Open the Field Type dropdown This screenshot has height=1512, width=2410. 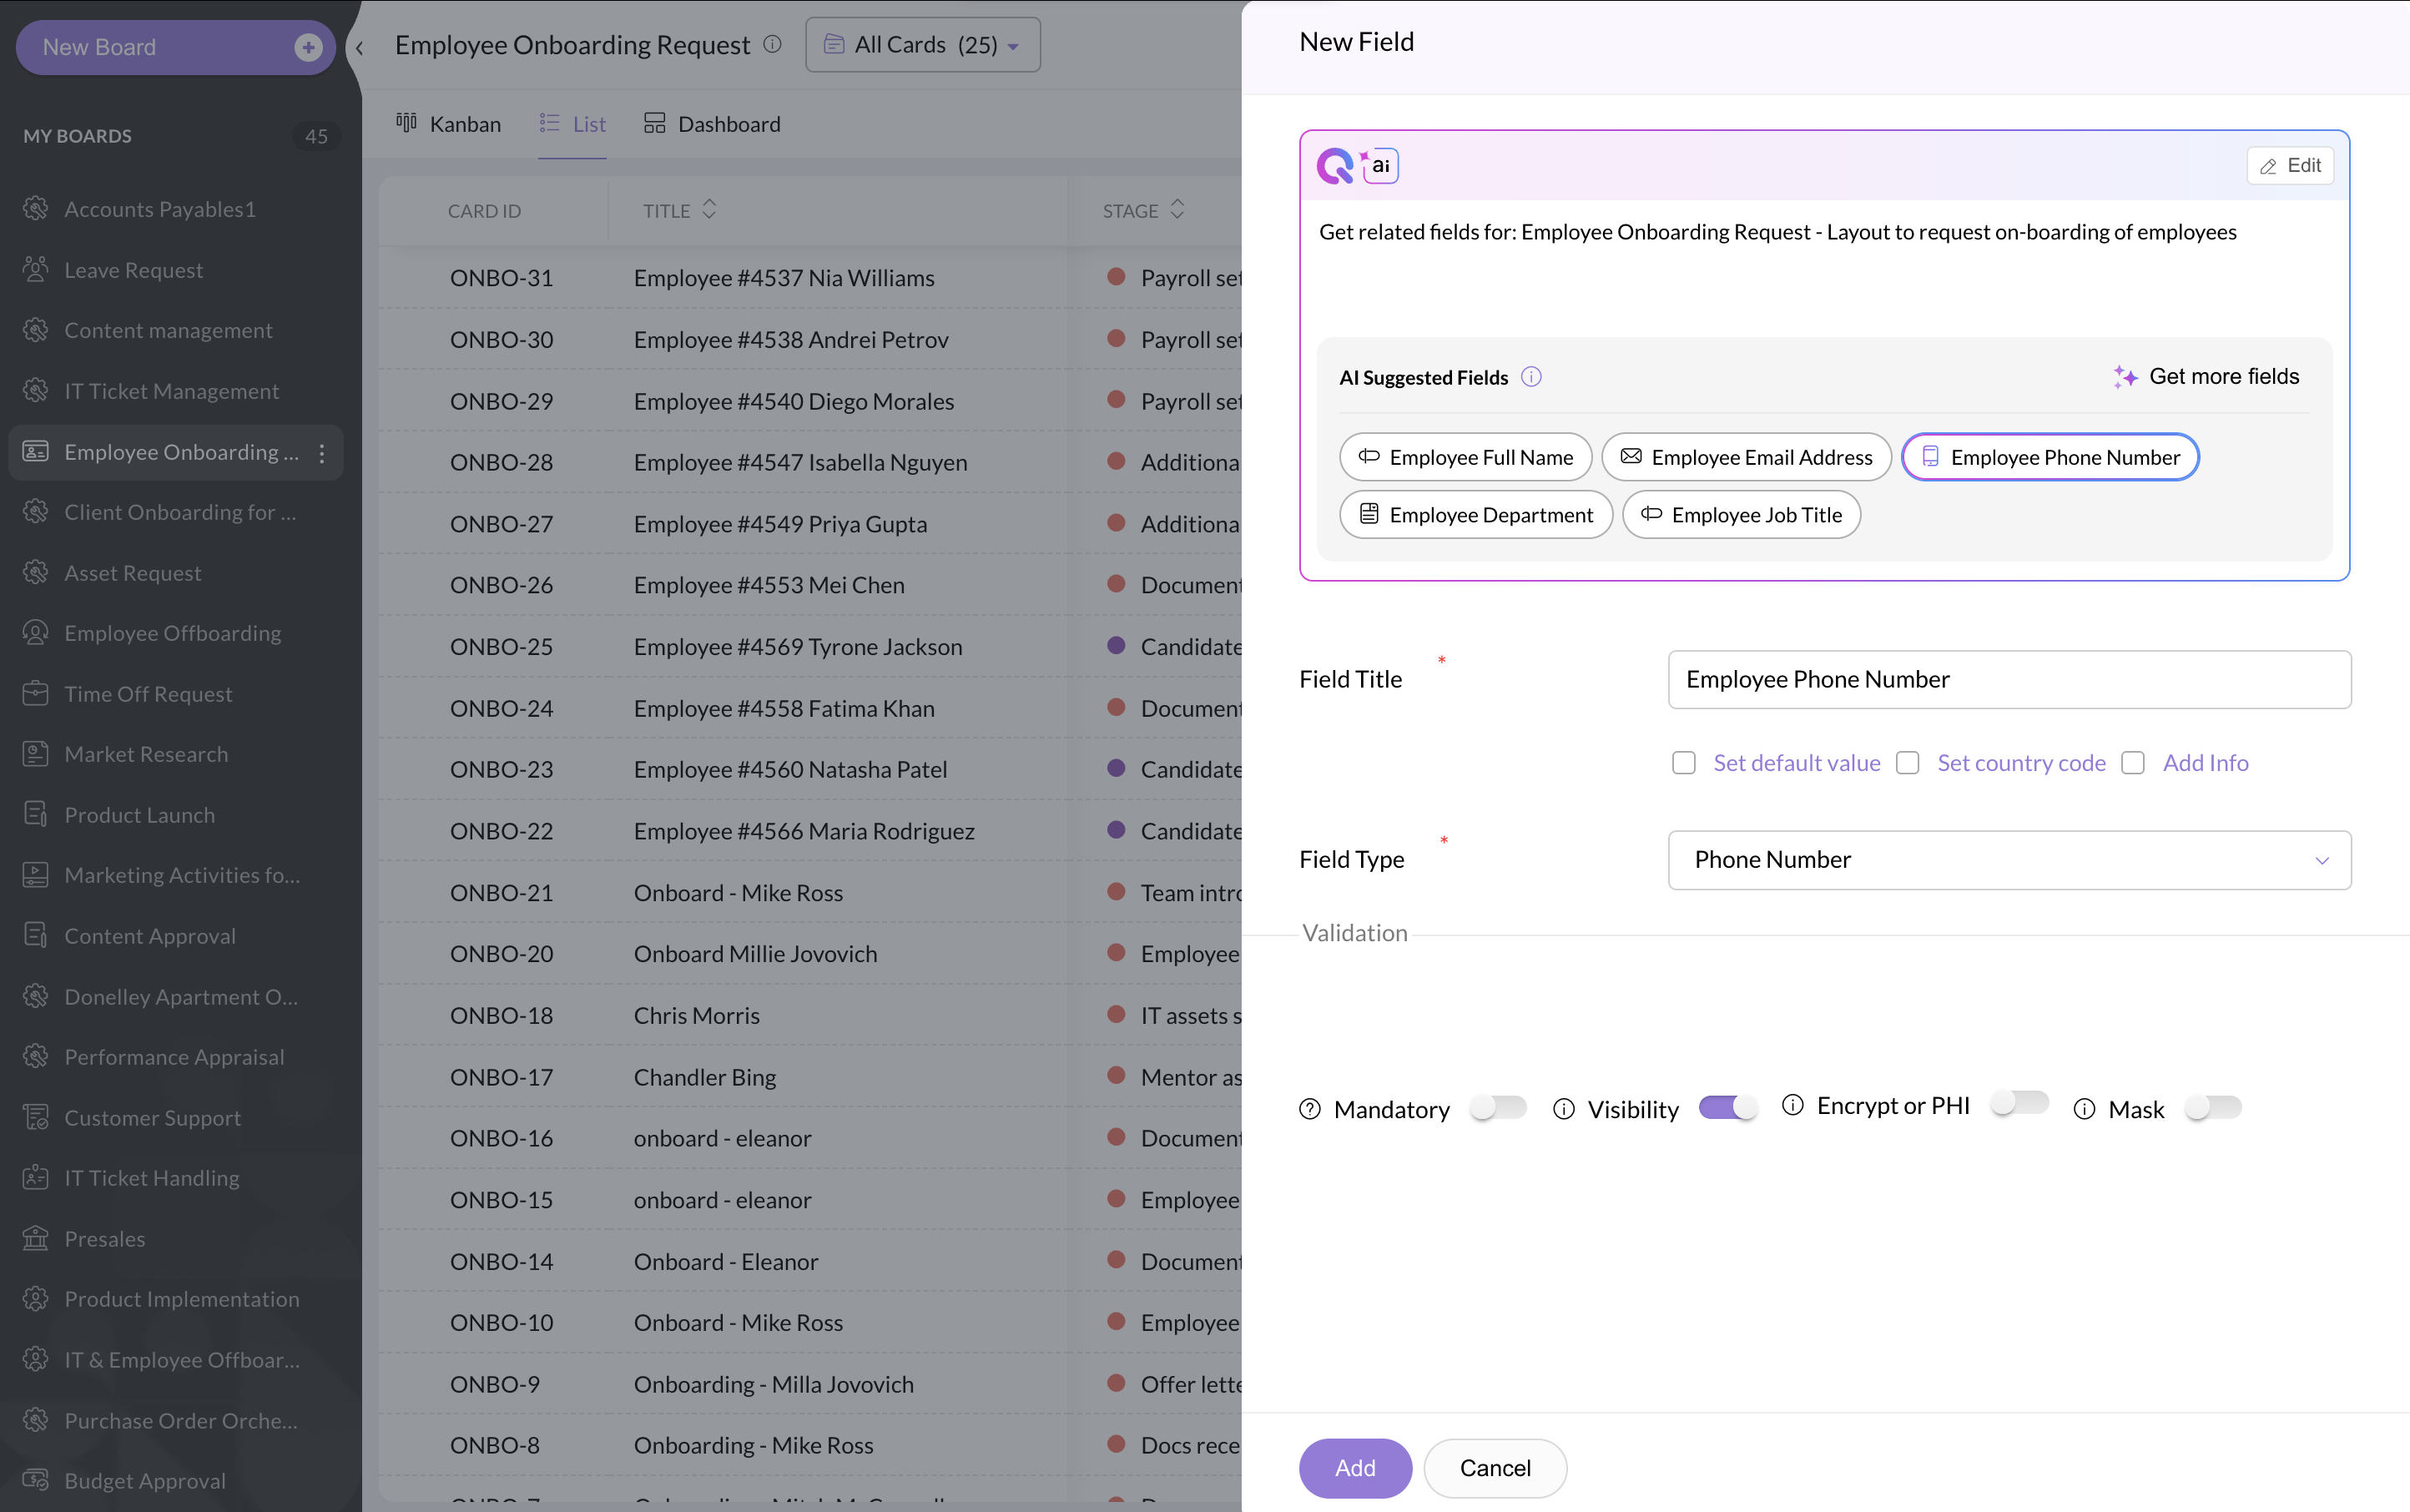point(2009,860)
